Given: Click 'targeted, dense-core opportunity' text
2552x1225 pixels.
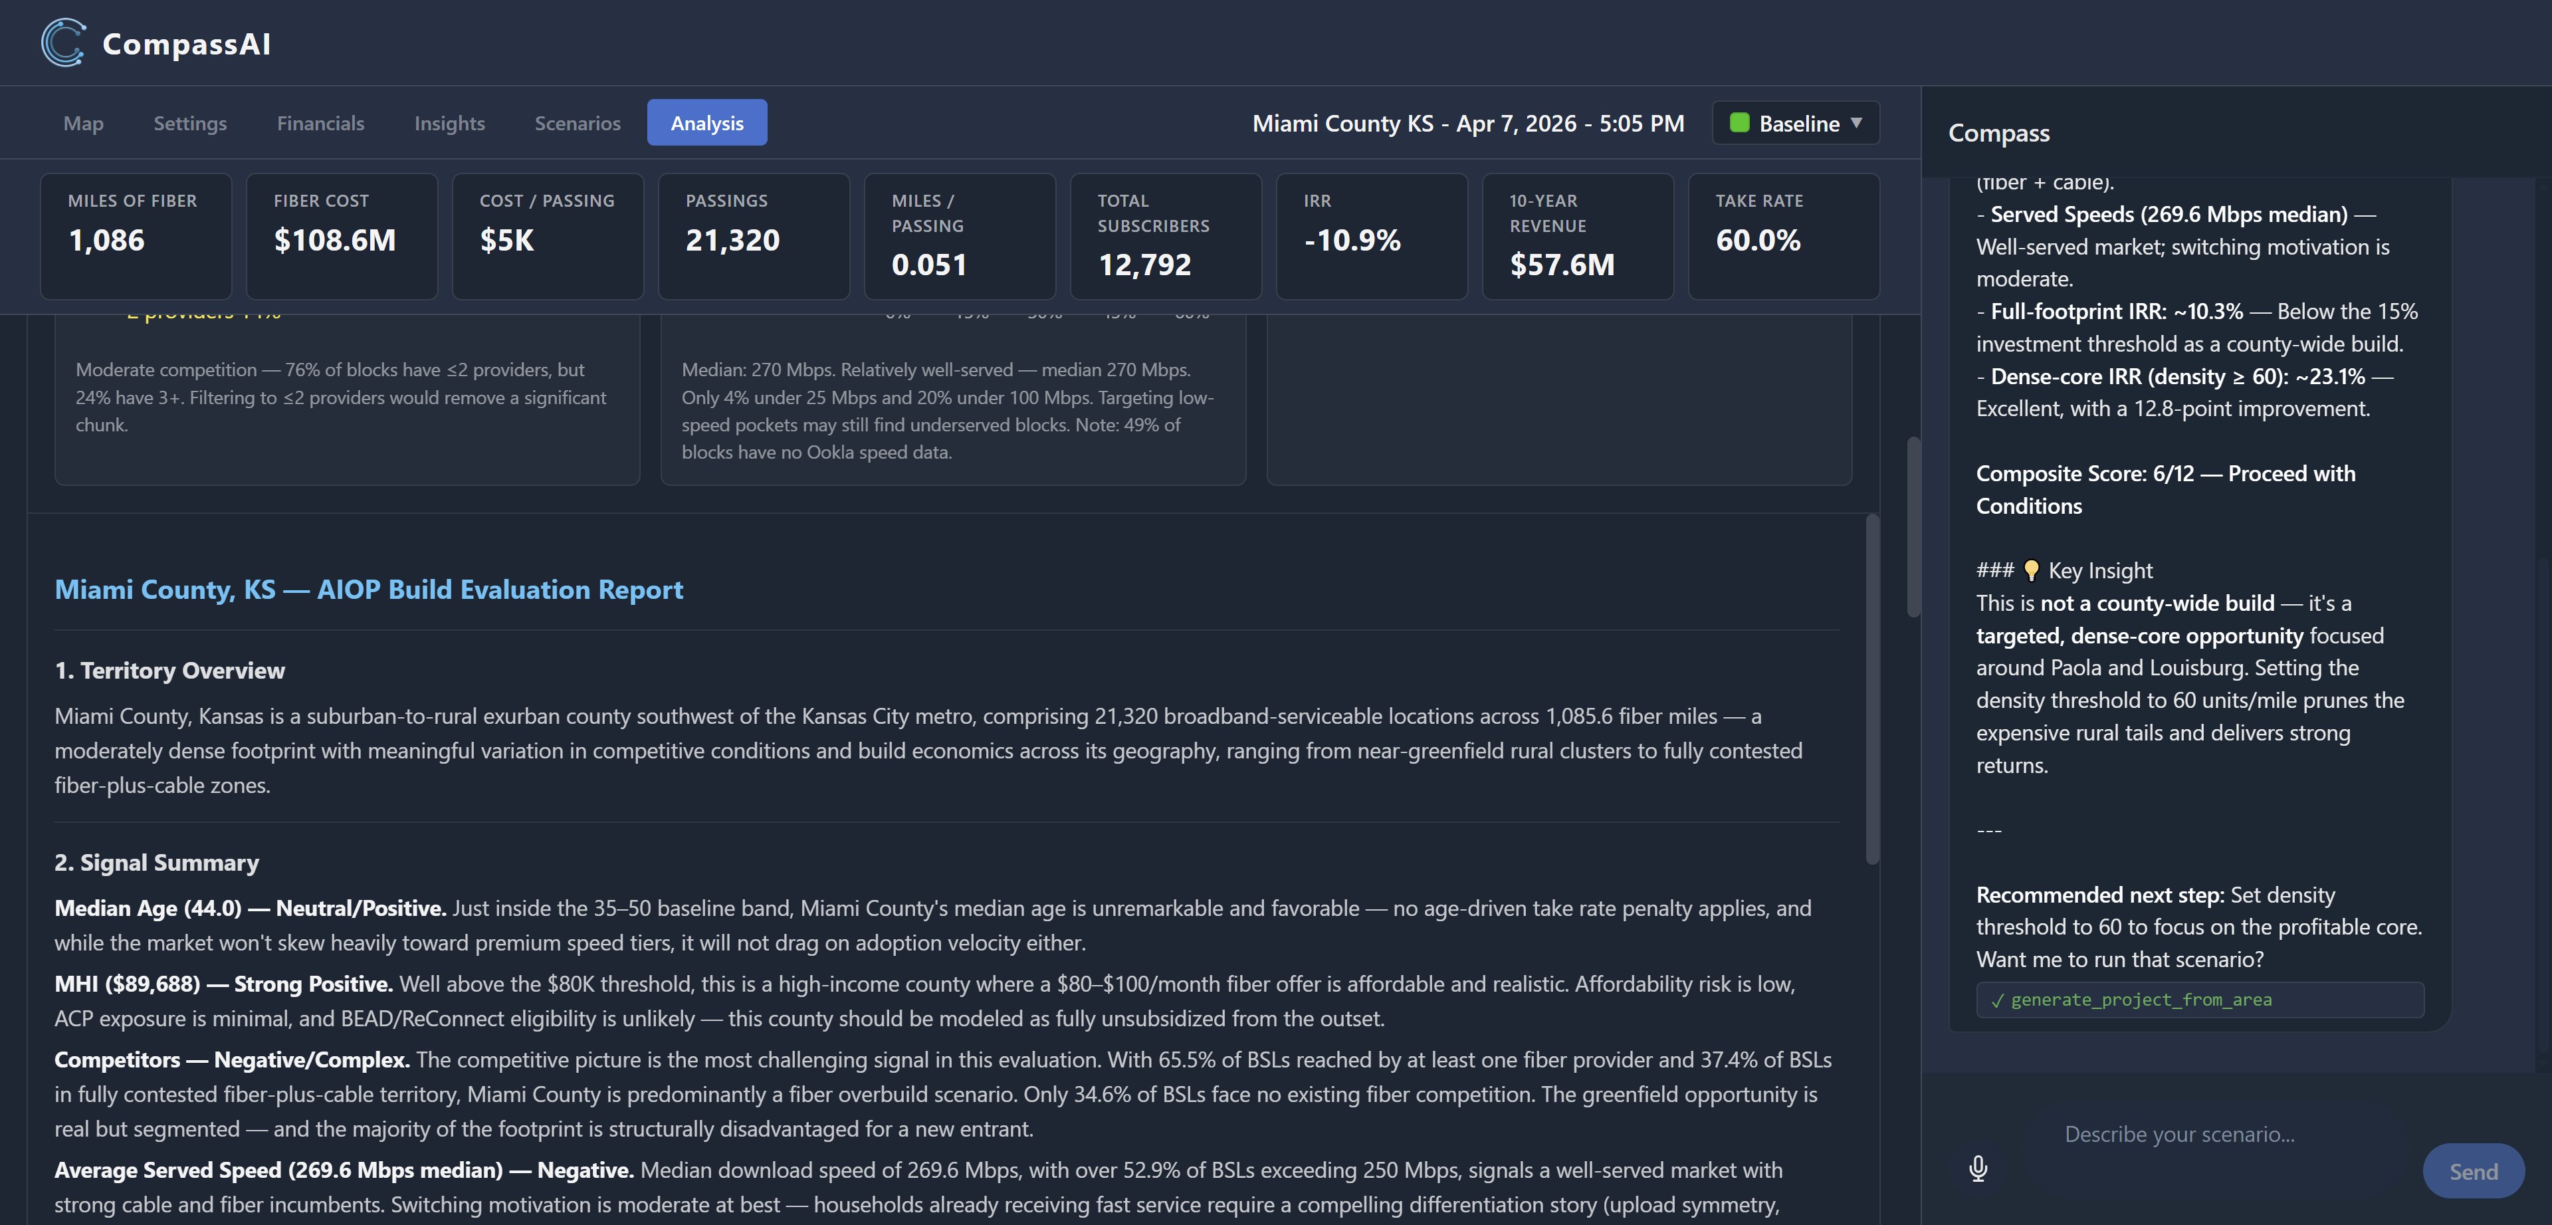Looking at the screenshot, I should [x=2139, y=635].
